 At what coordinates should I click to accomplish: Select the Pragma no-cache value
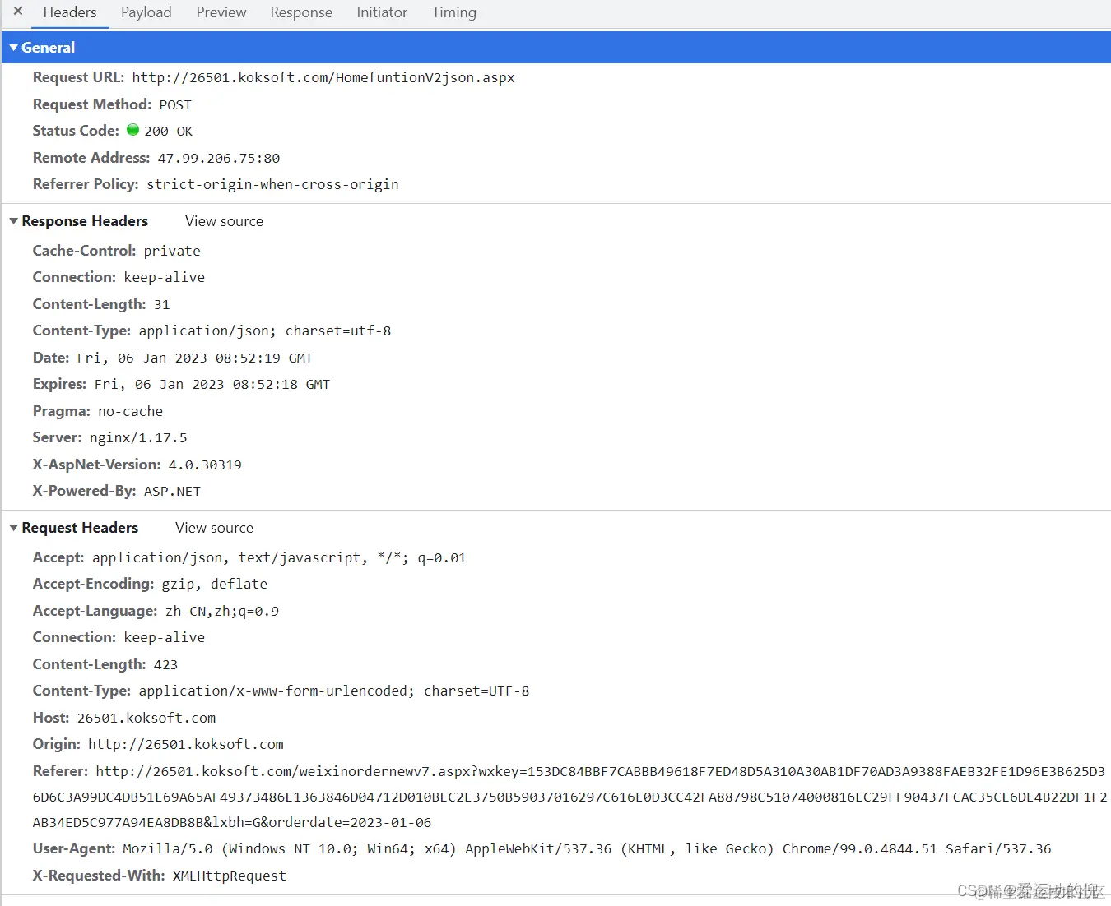pyautogui.click(x=131, y=411)
